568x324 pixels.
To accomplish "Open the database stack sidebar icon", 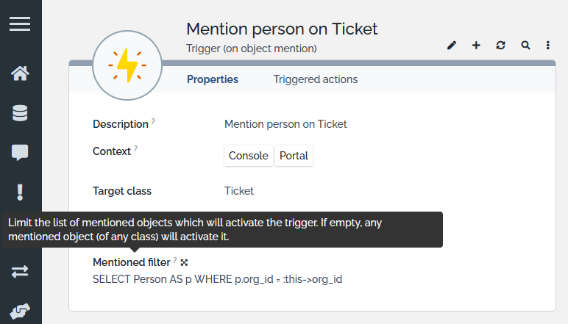I will click(20, 113).
